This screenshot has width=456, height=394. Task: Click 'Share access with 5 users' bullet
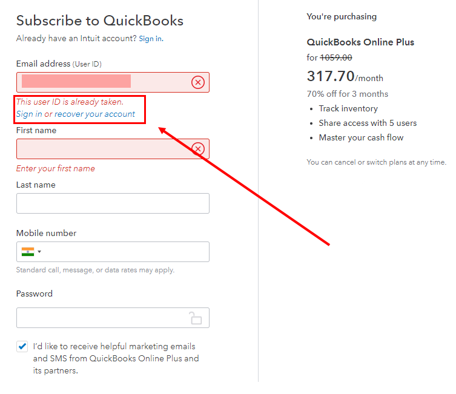[368, 123]
